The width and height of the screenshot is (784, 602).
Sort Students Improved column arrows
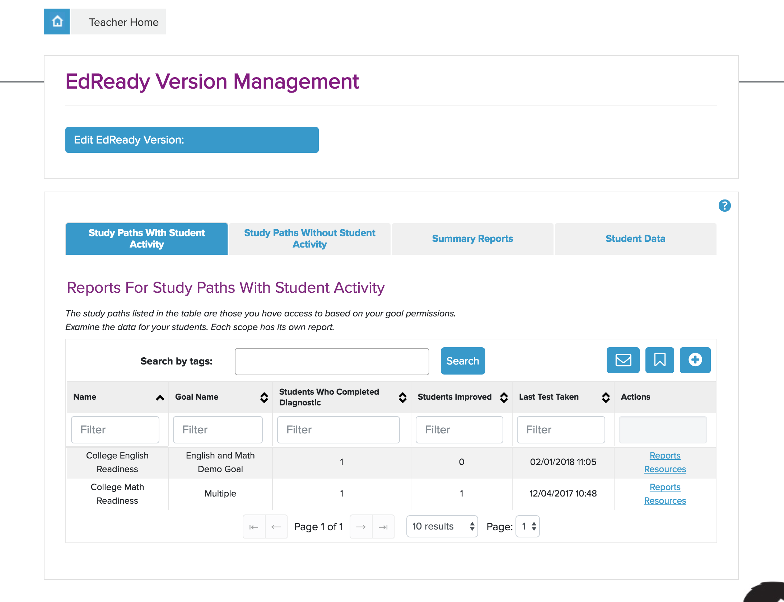pyautogui.click(x=504, y=398)
